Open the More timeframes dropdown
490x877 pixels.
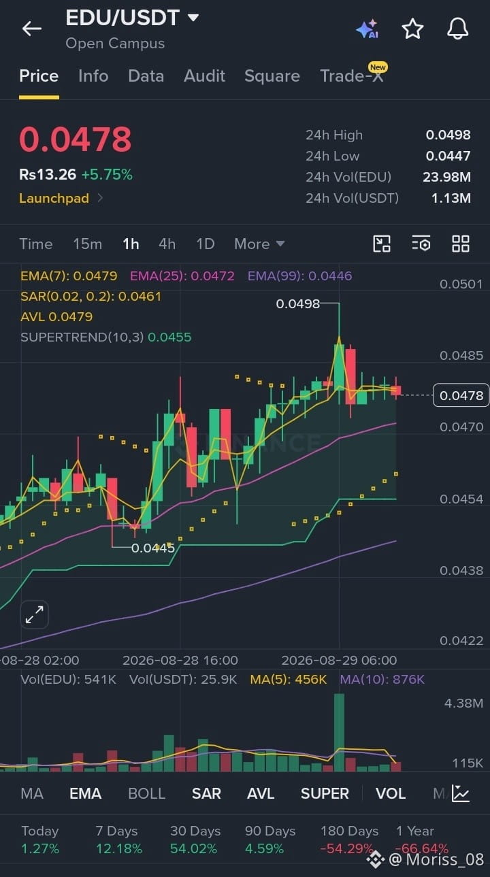click(259, 244)
